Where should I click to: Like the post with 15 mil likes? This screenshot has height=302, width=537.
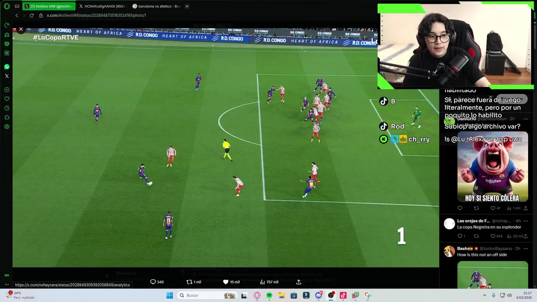pyautogui.click(x=231, y=282)
